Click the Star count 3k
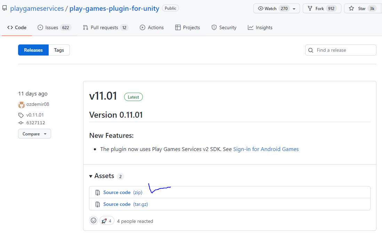Image resolution: width=382 pixels, height=235 pixels. tap(372, 9)
